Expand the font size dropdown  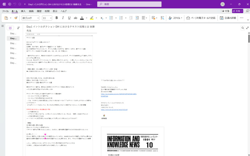(50, 18)
